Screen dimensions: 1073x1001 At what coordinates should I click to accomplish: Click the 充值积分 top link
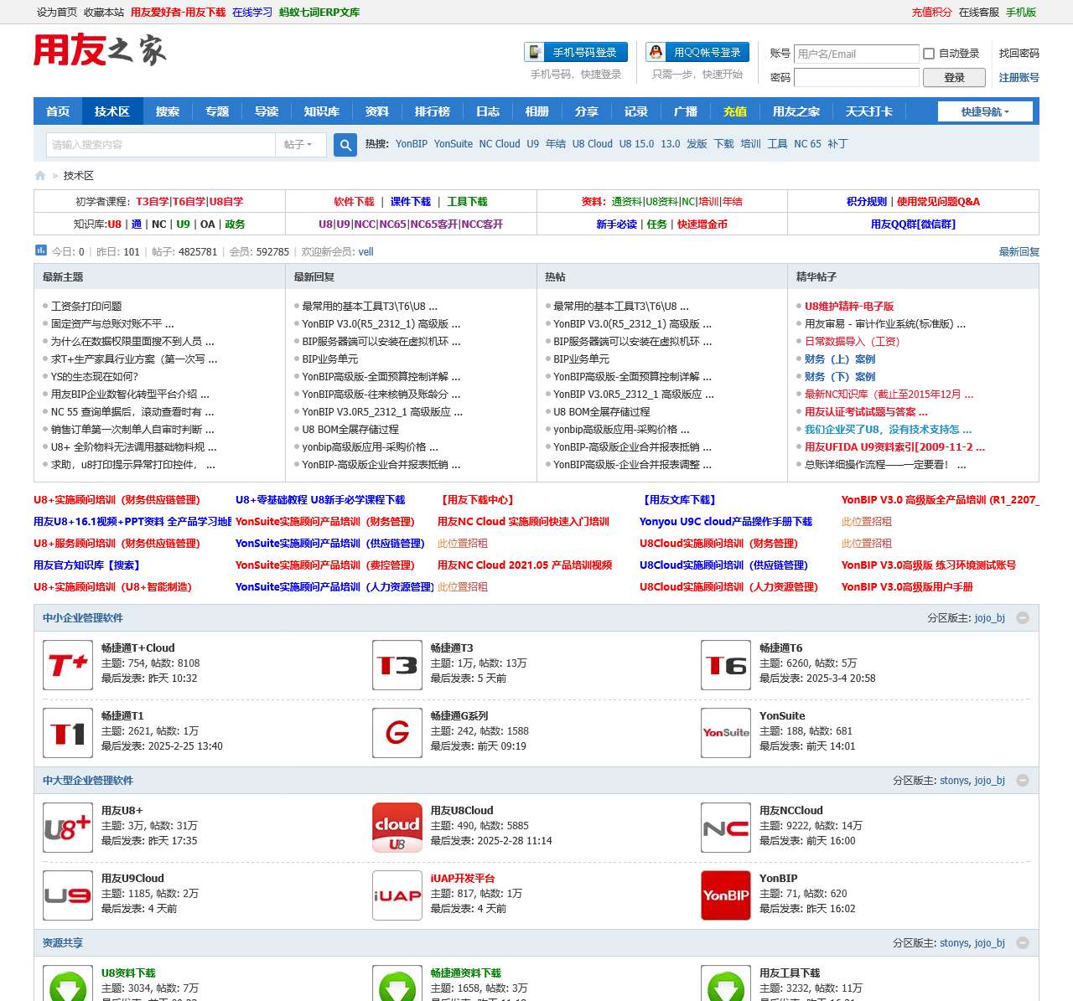coord(932,13)
